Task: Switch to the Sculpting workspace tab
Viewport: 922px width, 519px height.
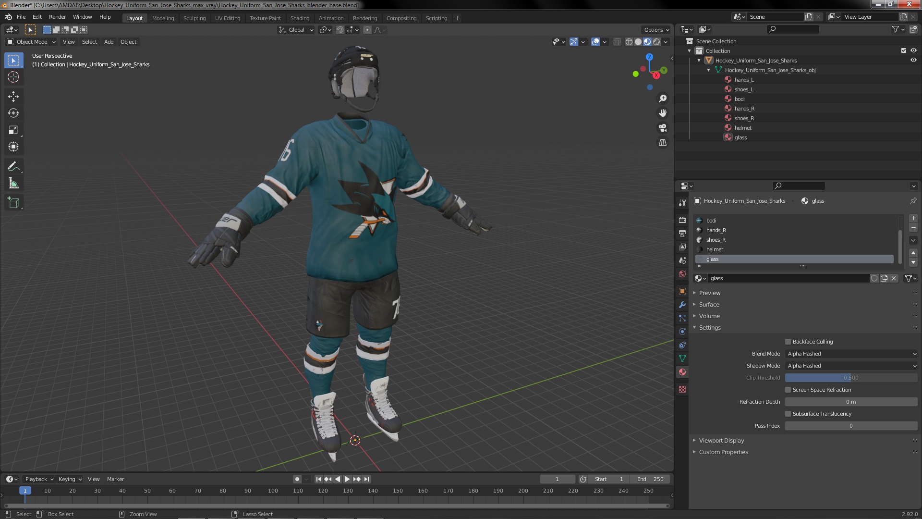Action: pos(194,18)
